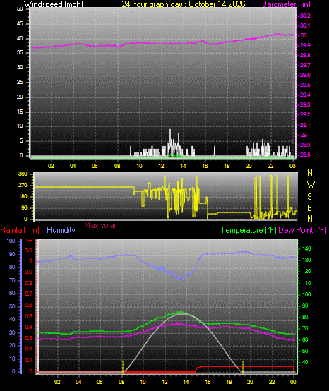This screenshot has width=329, height=391.
Task: Click the 29.9 barometer scale value
Action: point(305,45)
